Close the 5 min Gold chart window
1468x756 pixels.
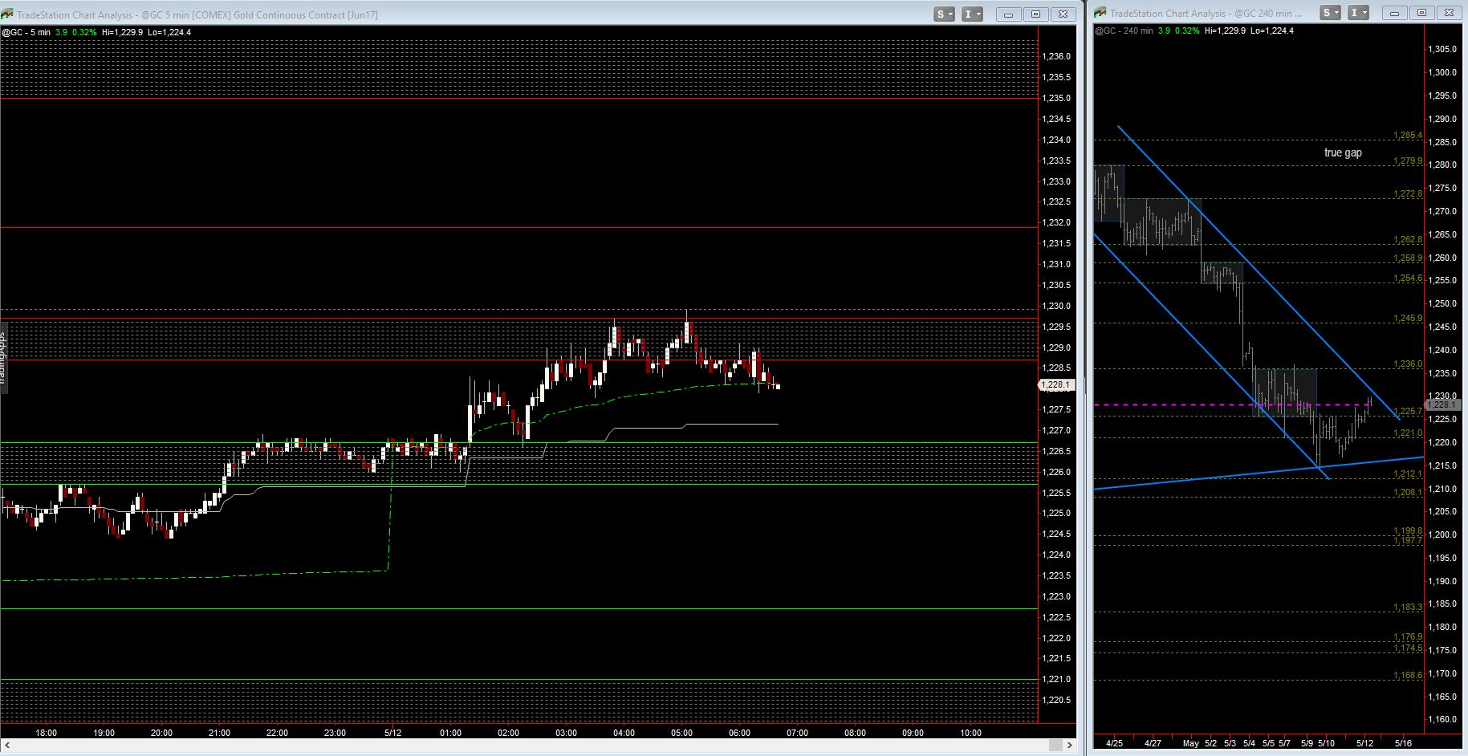click(1063, 14)
